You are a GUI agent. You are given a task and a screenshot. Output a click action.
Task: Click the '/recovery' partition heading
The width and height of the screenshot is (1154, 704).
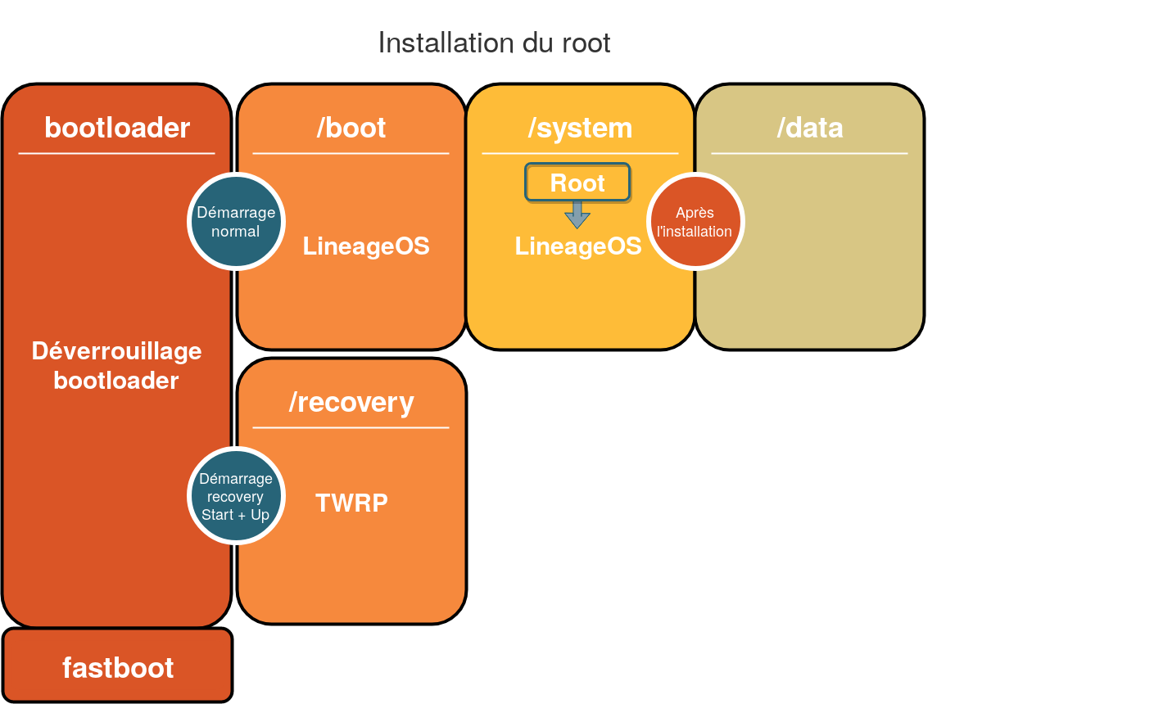(351, 402)
